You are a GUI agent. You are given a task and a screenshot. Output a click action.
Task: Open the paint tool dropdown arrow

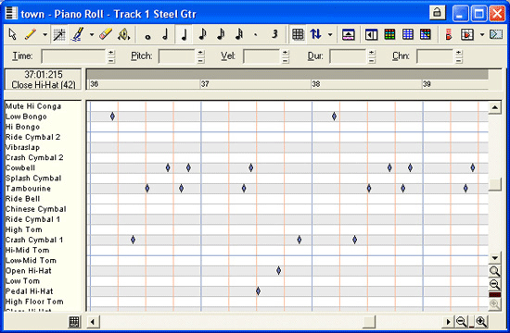pyautogui.click(x=92, y=34)
